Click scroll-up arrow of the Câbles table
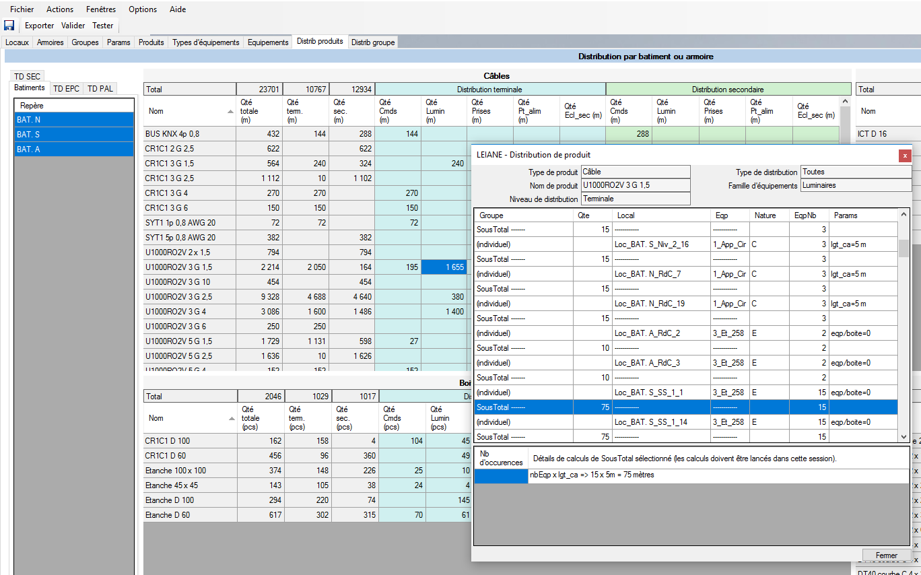Viewport: 921px width, 575px height. [x=846, y=102]
